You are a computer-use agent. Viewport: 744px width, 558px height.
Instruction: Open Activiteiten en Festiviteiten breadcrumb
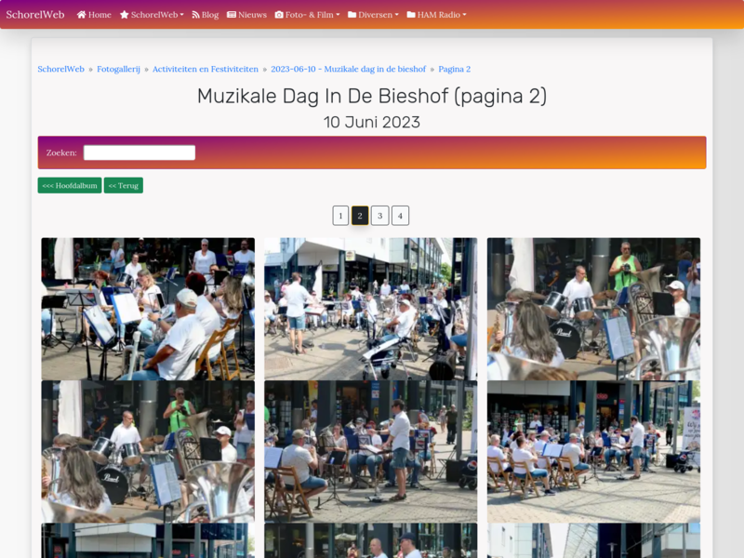[x=206, y=69]
